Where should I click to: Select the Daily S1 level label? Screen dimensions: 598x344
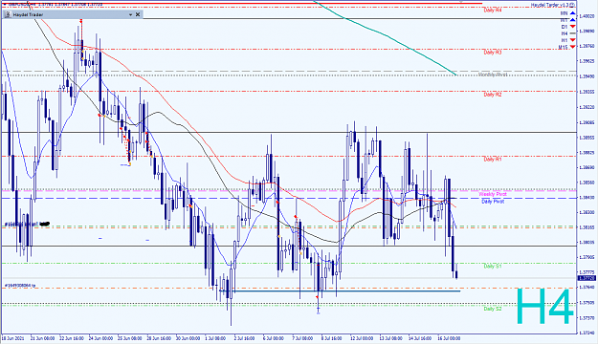(x=493, y=267)
